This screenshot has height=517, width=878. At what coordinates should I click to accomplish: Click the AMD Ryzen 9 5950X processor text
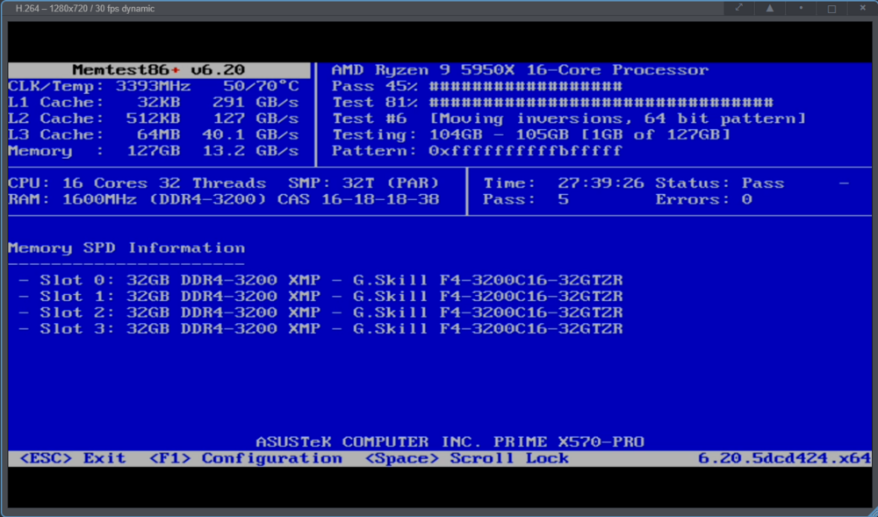[520, 70]
